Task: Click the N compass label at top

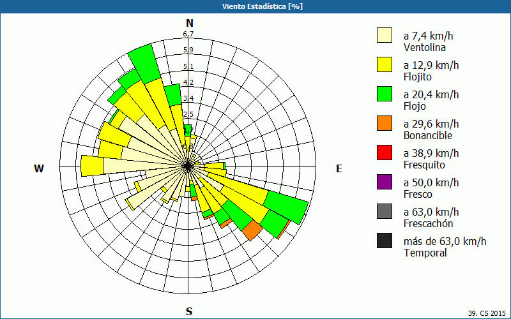Action: [189, 24]
